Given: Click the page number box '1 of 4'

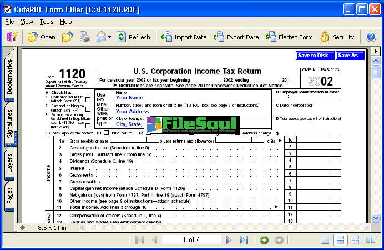Looking at the screenshot, I should click(x=191, y=239).
